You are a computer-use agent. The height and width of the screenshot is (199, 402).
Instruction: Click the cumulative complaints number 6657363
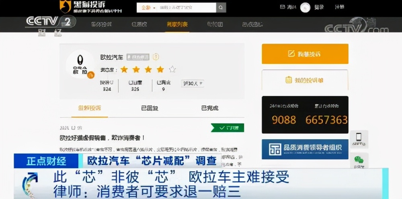326,120
